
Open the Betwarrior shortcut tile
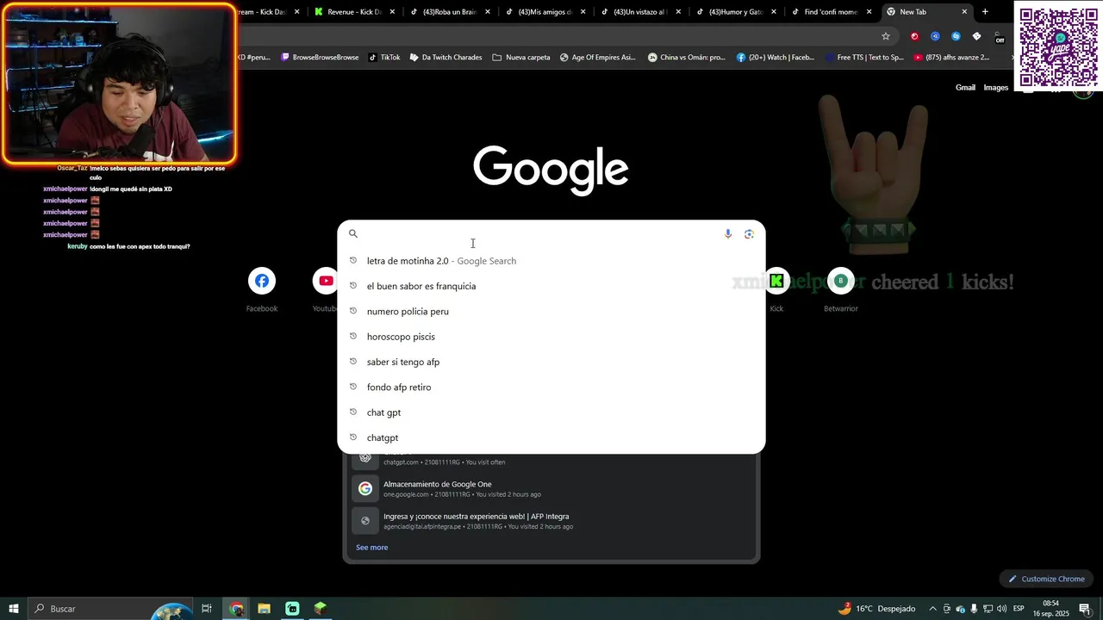coord(841,289)
